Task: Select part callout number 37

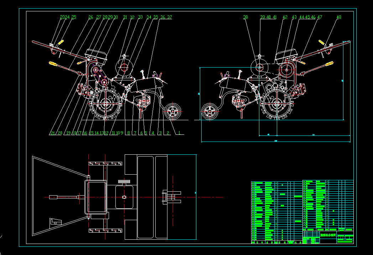Action: [x=169, y=17]
